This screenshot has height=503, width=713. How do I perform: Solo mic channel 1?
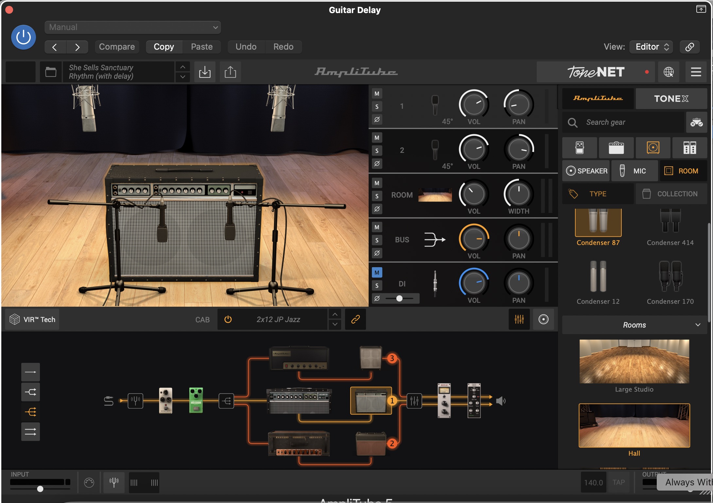377,106
